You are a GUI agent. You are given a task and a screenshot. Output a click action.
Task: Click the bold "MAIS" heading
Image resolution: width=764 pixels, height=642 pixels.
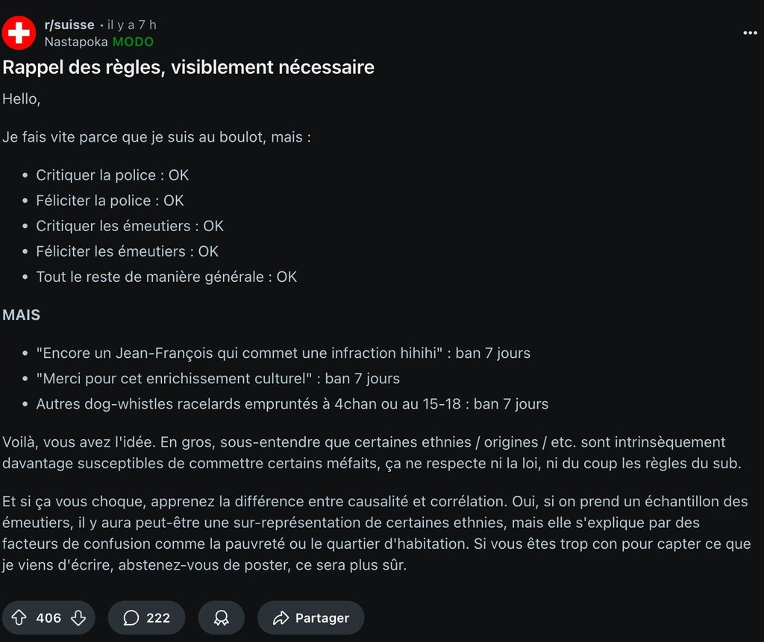(21, 315)
